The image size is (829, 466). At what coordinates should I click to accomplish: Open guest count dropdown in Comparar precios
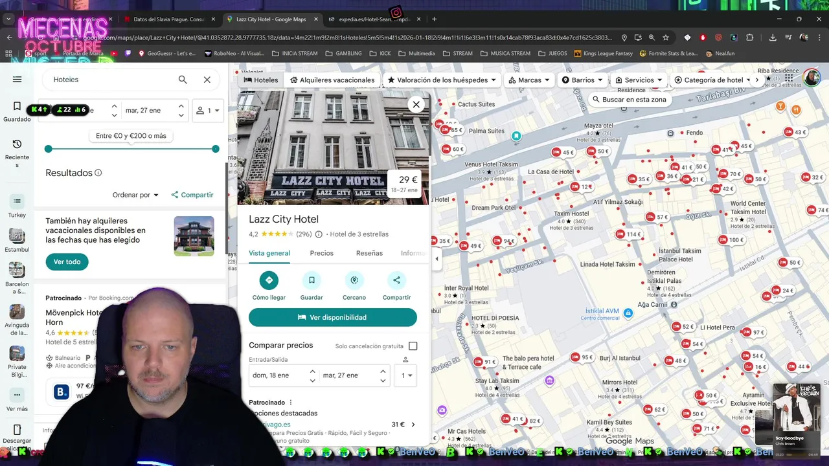406,375
